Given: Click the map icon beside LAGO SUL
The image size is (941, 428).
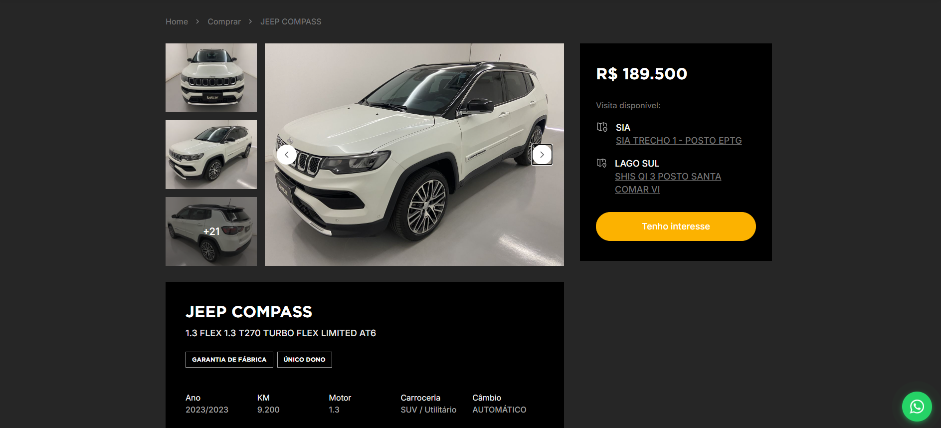Looking at the screenshot, I should (602, 163).
